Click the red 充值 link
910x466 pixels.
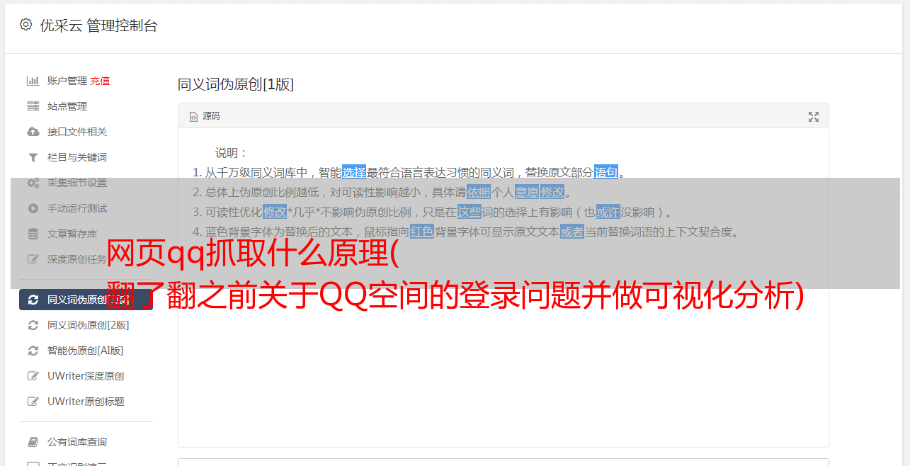[x=100, y=81]
